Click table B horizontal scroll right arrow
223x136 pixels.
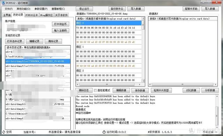(x=215, y=85)
